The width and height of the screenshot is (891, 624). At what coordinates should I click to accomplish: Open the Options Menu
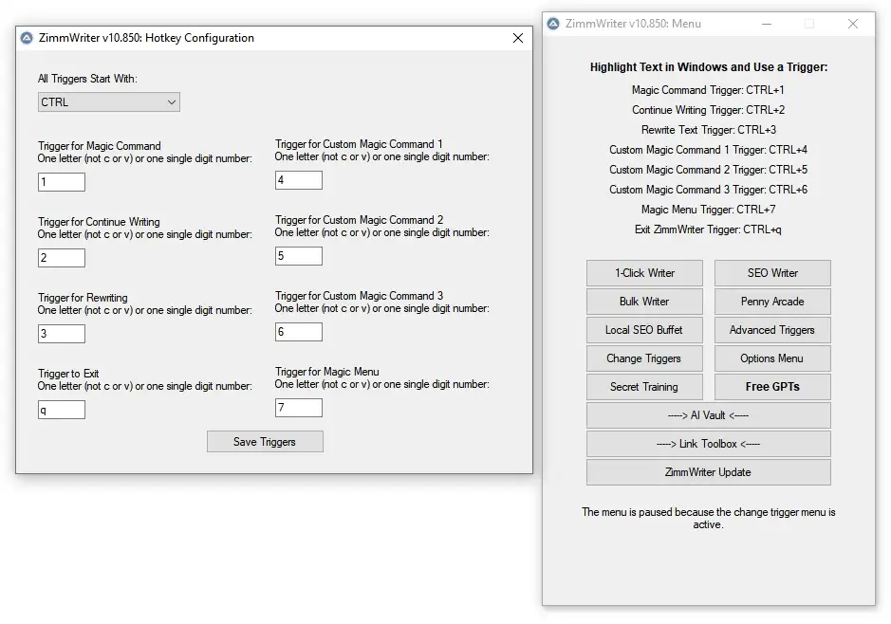click(771, 358)
